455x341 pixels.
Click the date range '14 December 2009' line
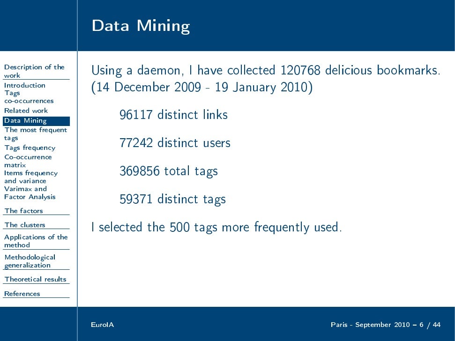(x=202, y=87)
